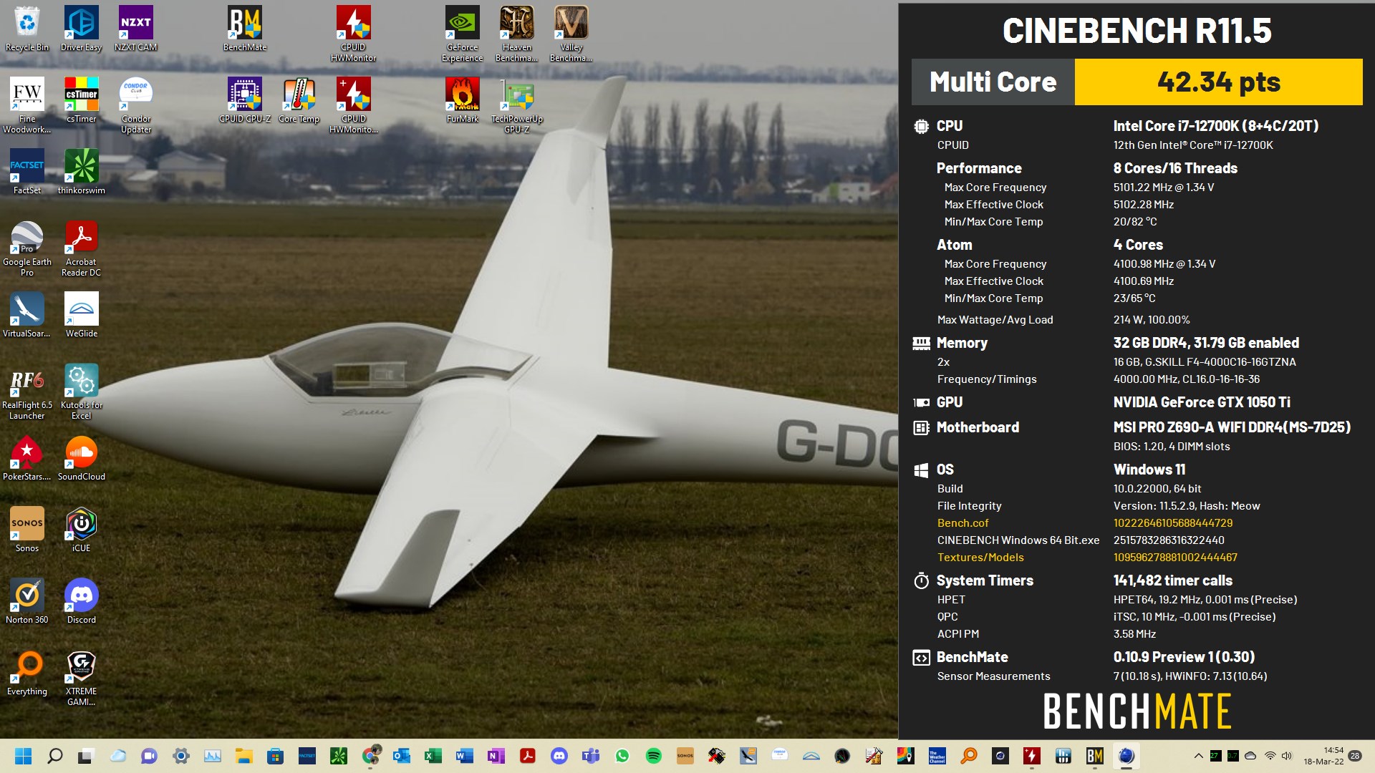
Task: Open Word from the taskbar
Action: pos(464,756)
